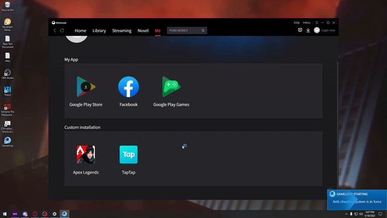Open the downloads manager icon
The width and height of the screenshot is (387, 218).
pyautogui.click(x=308, y=30)
